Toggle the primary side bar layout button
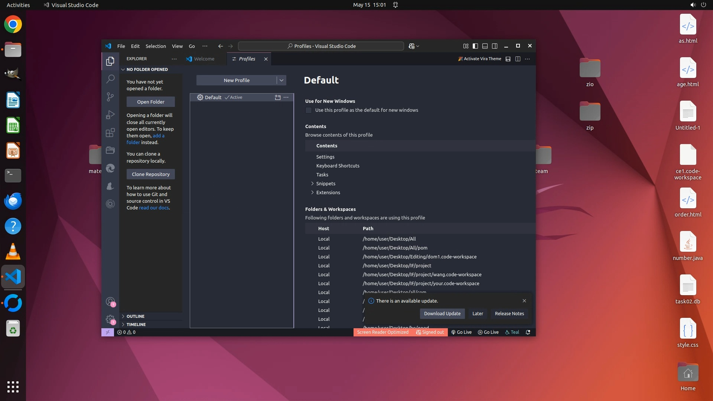 (x=475, y=46)
